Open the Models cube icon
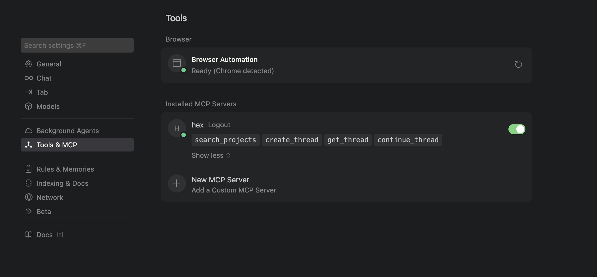Viewport: 597px width, 277px height. click(x=29, y=106)
